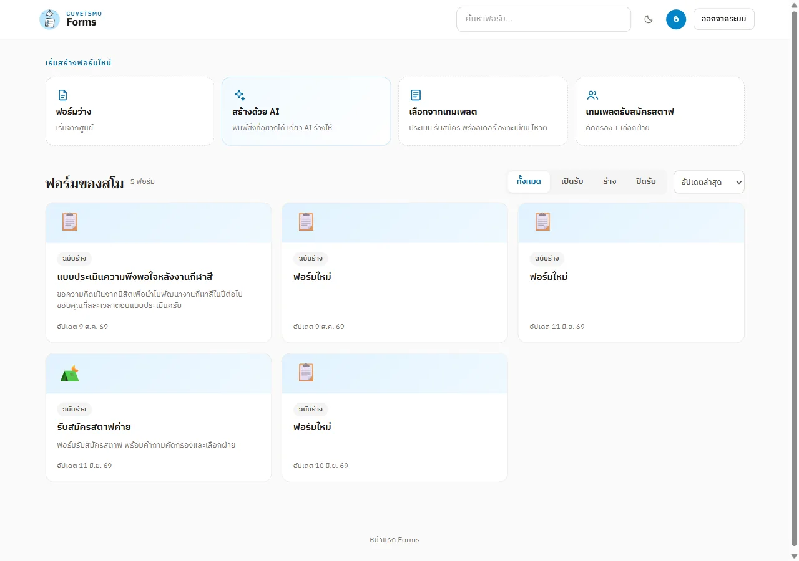Screen dimensions: 799x561
Task: Click the template icon on เลือกจากเทมเพลต
Action: point(416,95)
